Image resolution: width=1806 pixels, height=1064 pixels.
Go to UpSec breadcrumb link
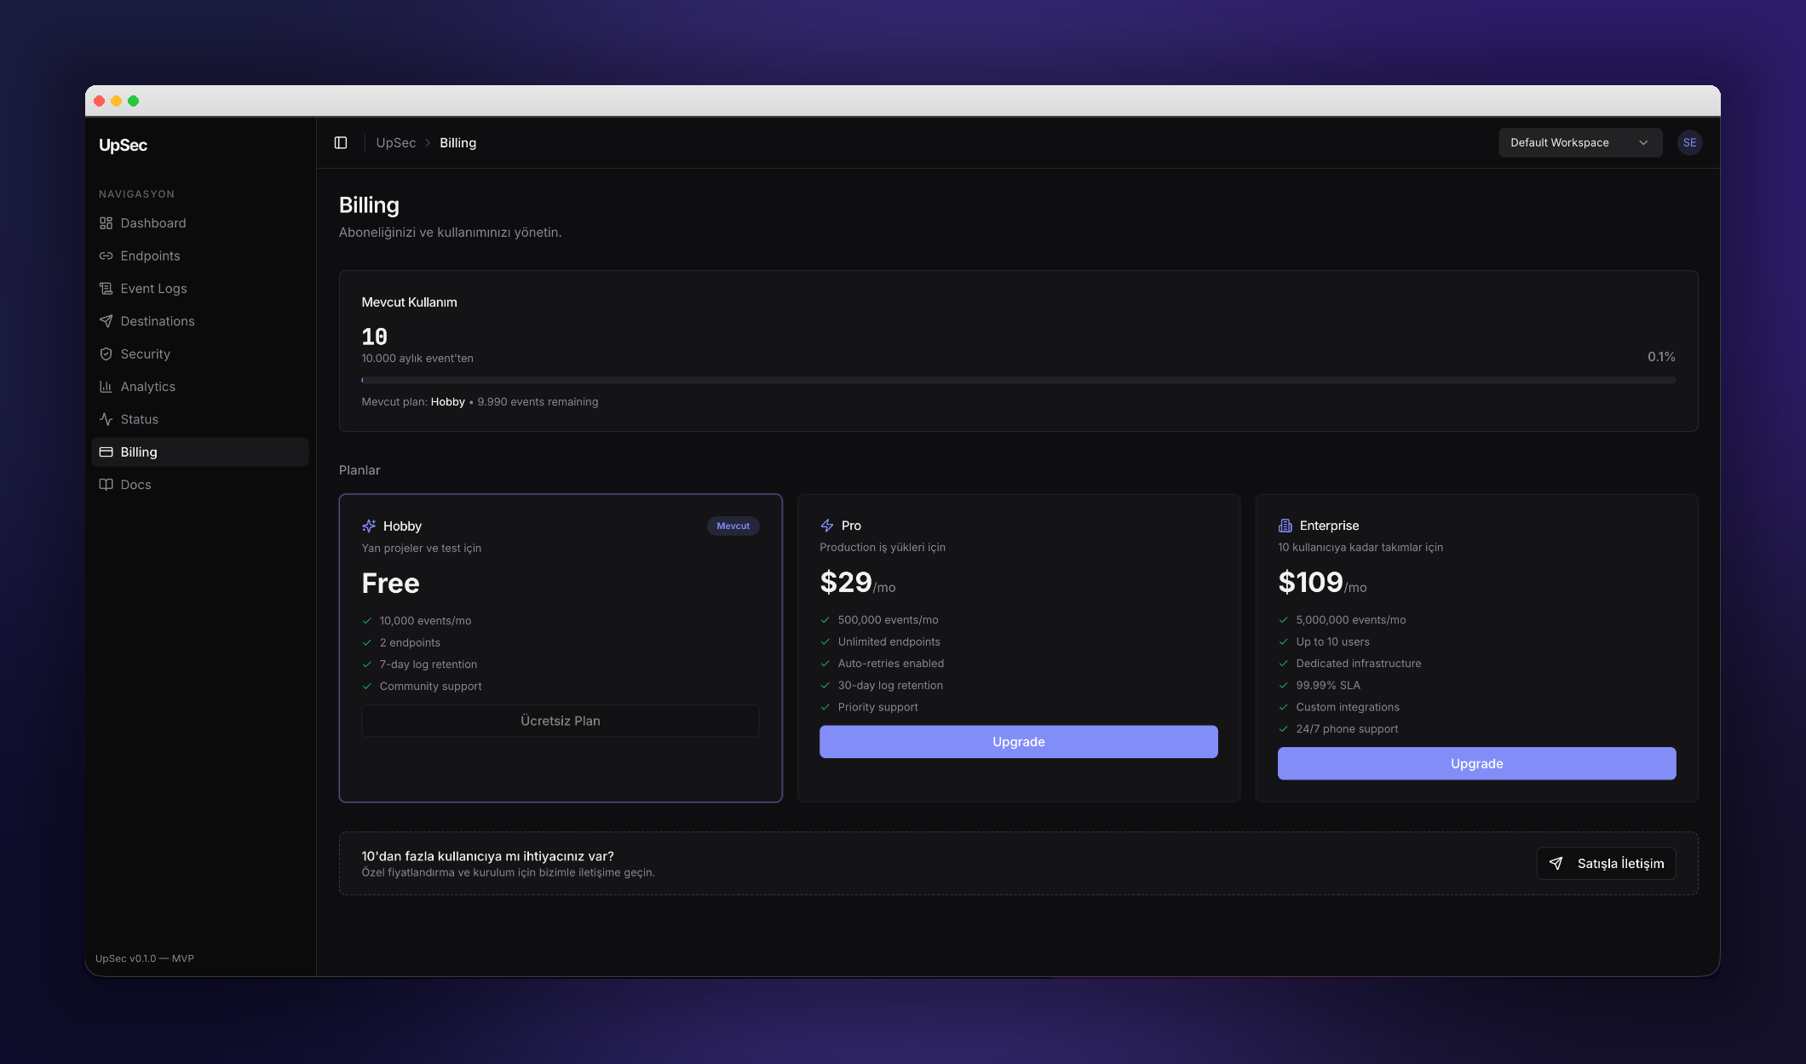tap(395, 142)
